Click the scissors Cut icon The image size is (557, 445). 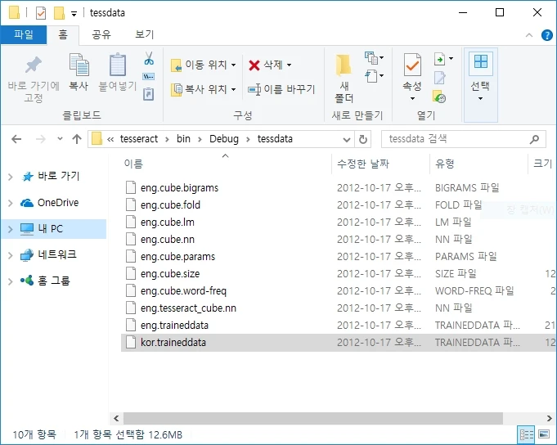pyautogui.click(x=149, y=59)
